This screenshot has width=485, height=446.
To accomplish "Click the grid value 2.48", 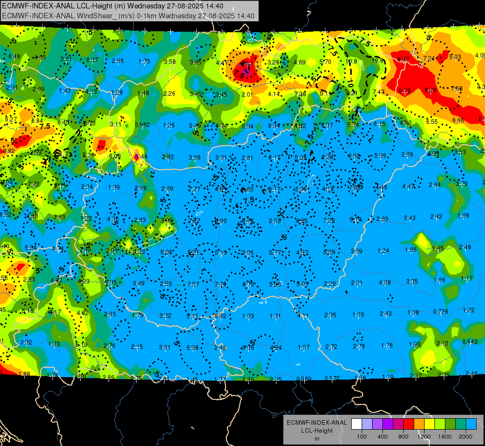I will point(465,247).
